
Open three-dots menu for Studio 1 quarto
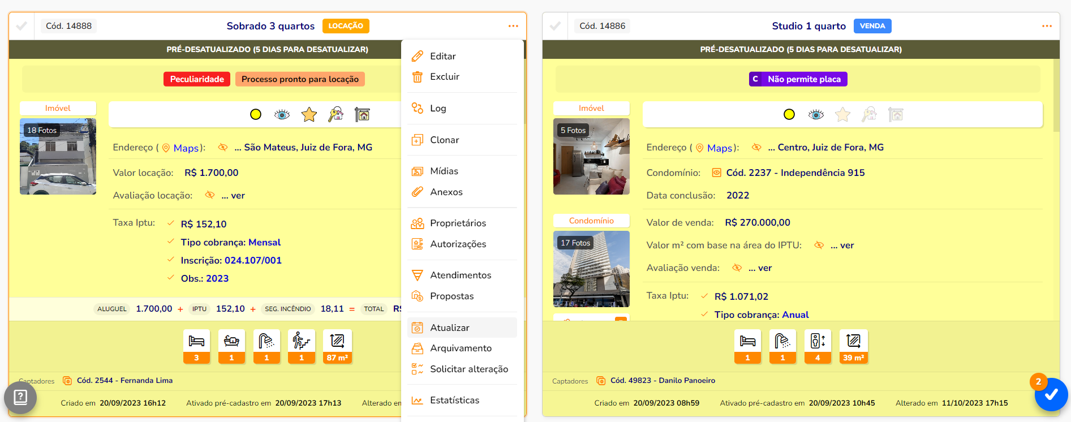coord(1047,26)
